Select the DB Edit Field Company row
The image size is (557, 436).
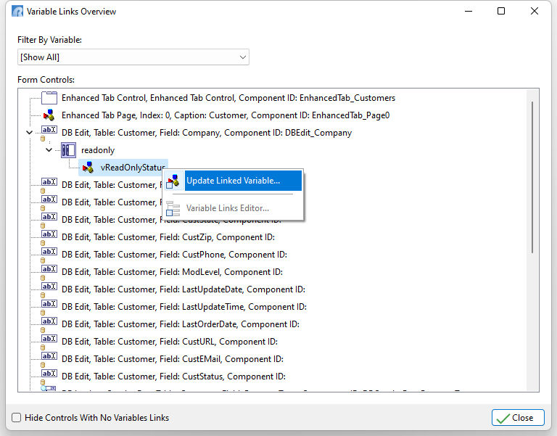207,133
